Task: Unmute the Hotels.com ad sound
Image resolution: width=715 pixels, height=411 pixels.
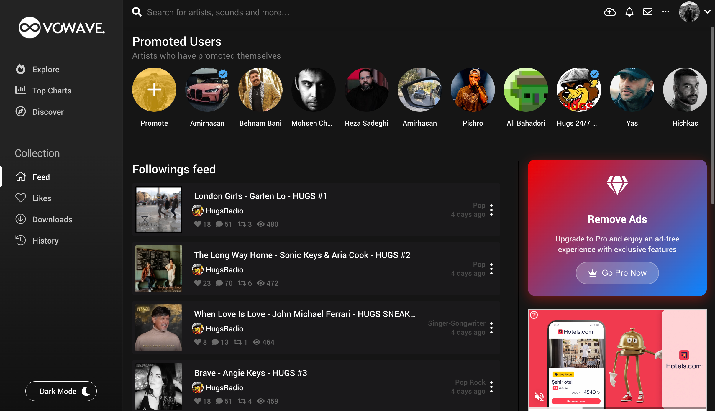Action: coord(540,397)
